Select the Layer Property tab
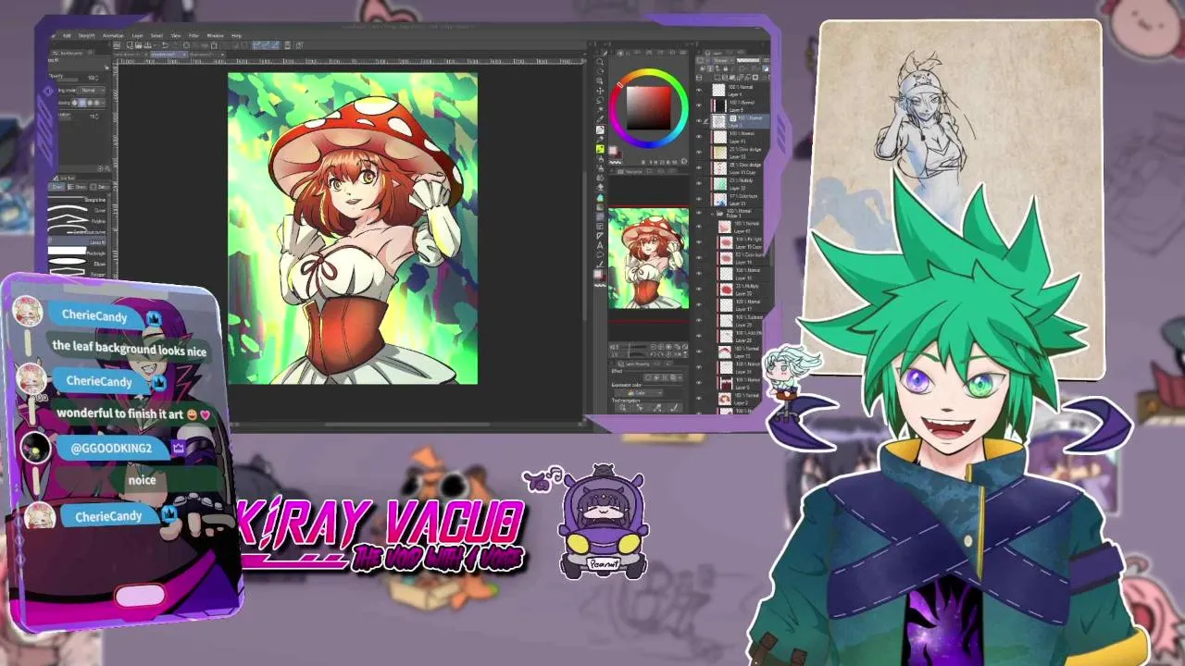 tap(633, 364)
